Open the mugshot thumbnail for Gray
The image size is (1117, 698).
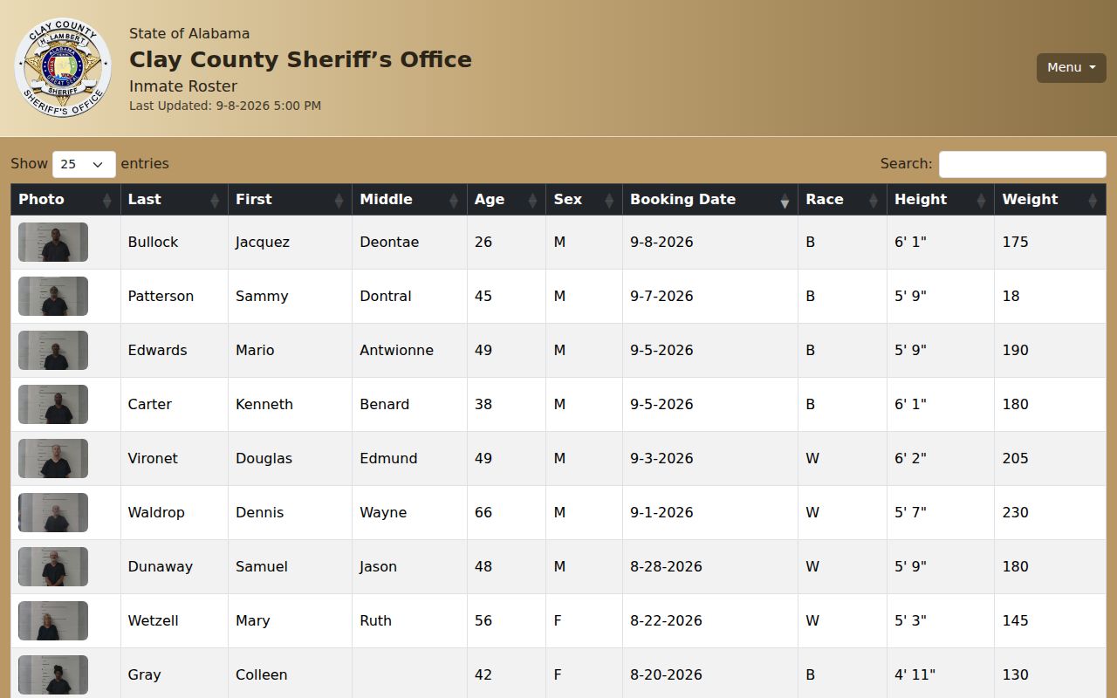(53, 675)
